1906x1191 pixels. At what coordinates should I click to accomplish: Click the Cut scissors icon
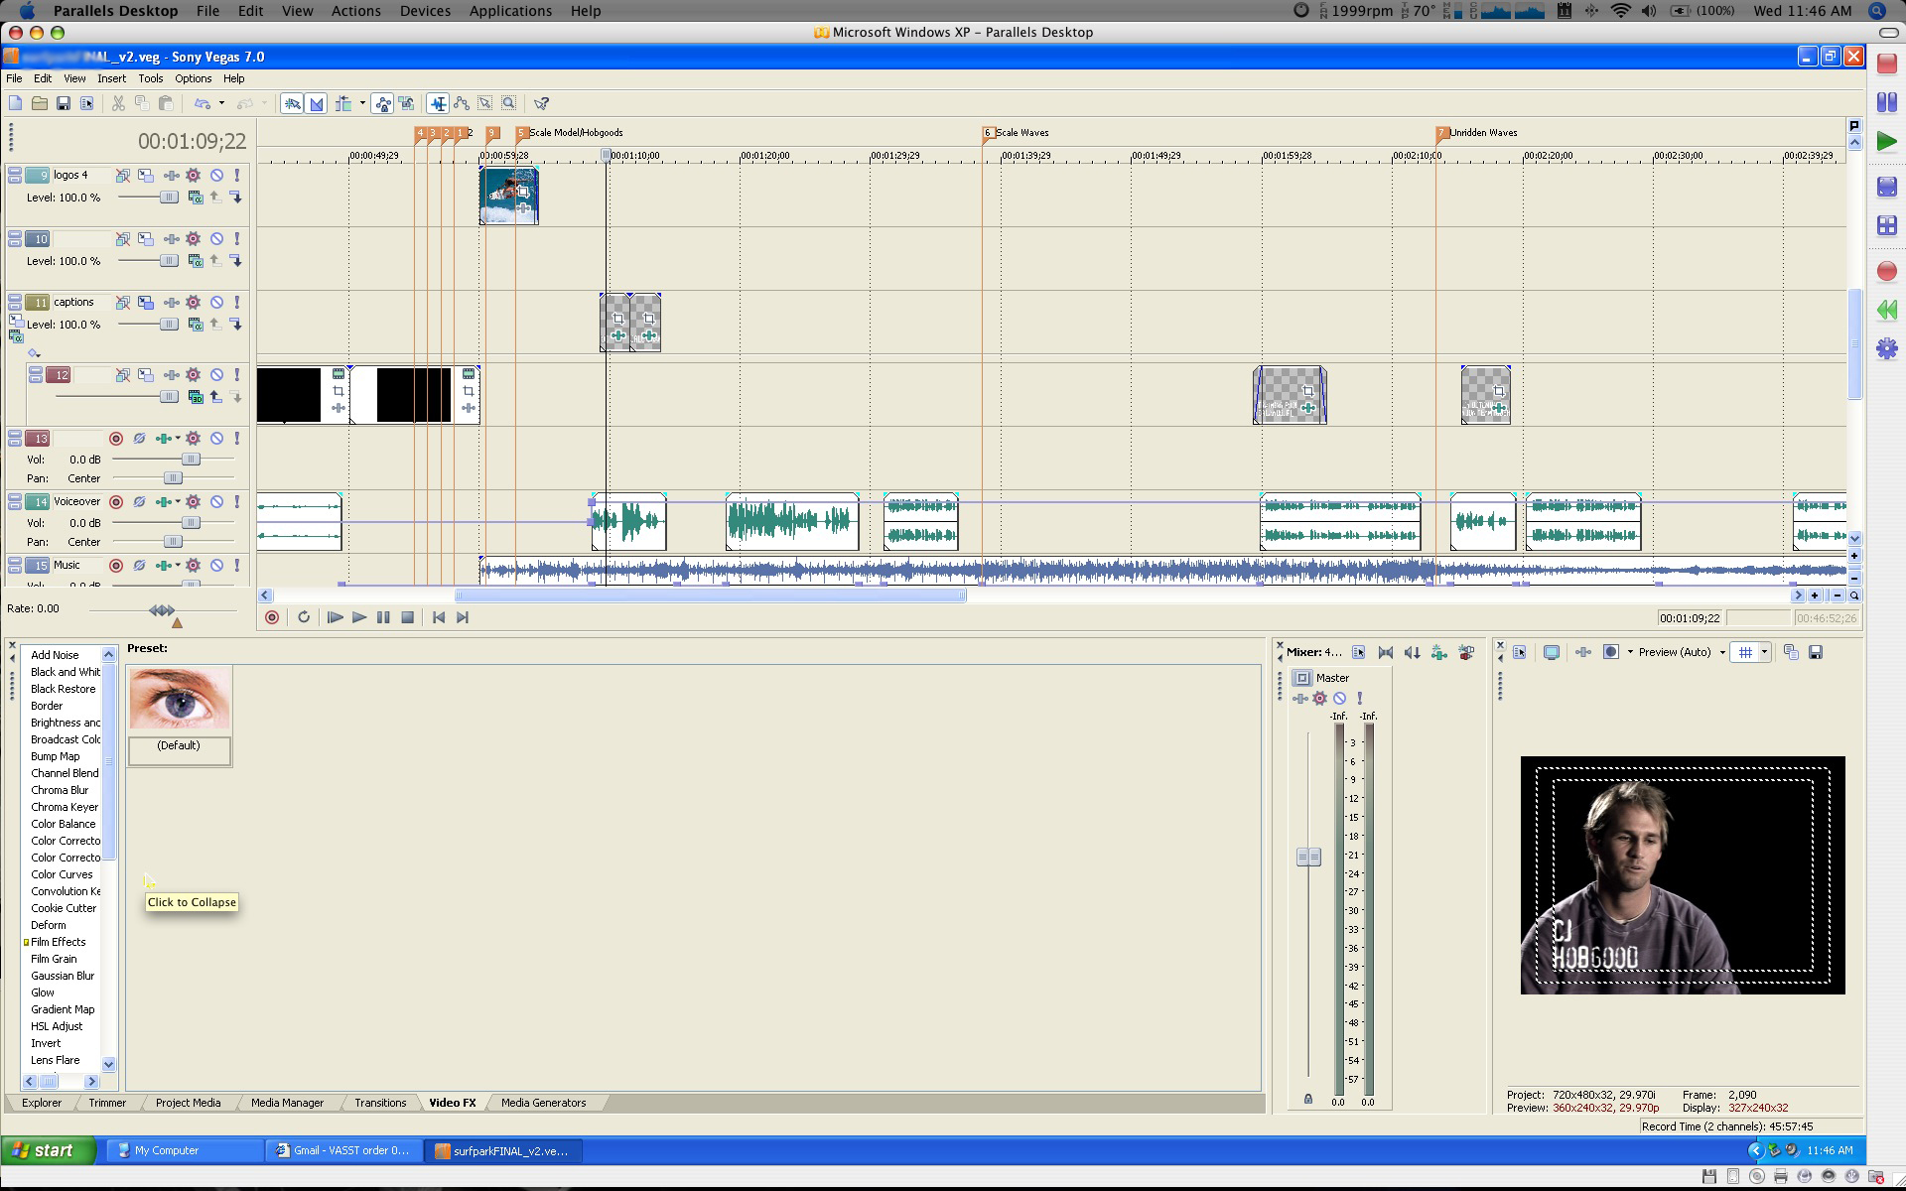118,103
